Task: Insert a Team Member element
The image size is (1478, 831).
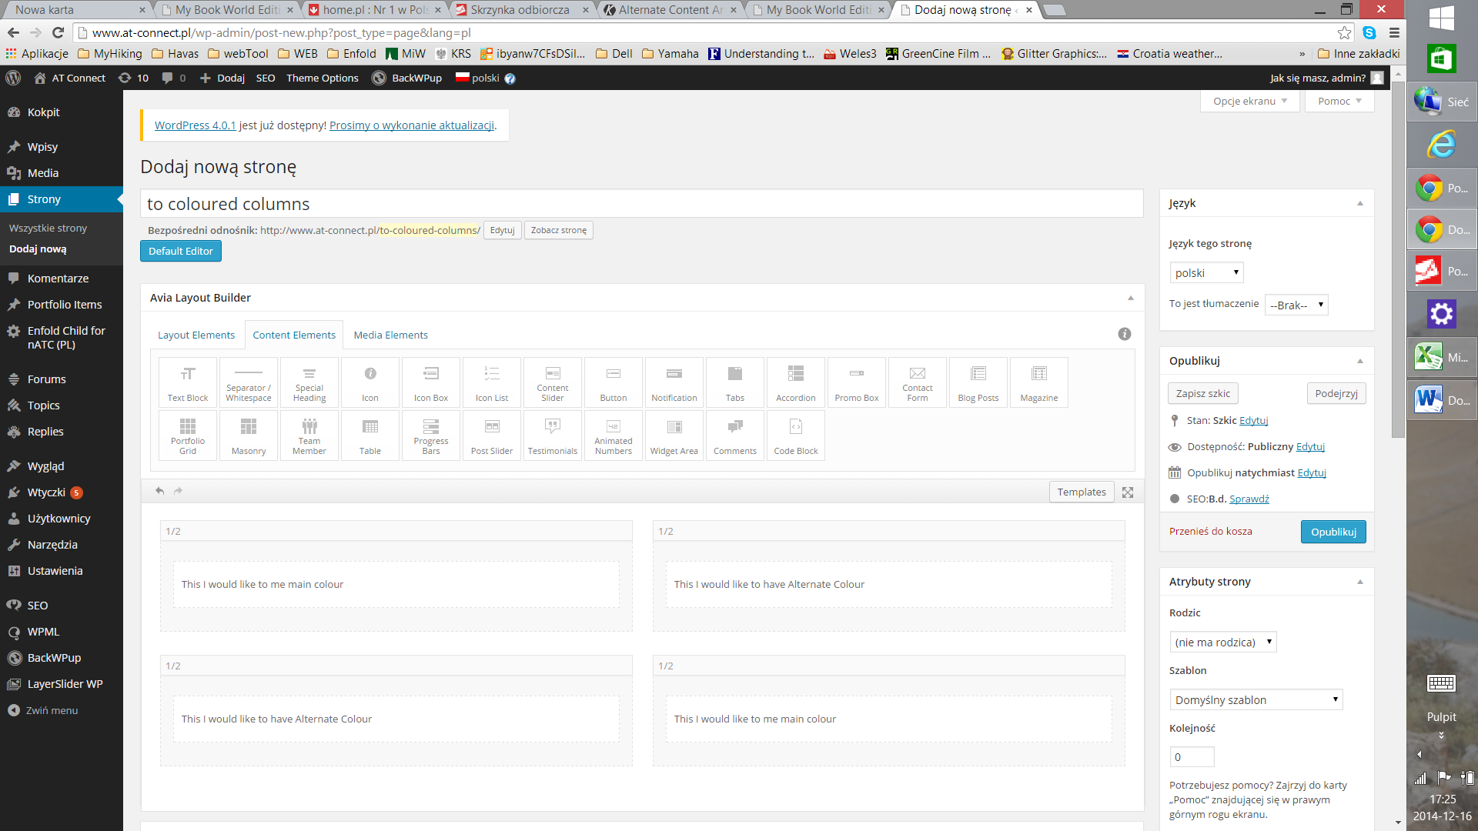Action: pyautogui.click(x=309, y=436)
